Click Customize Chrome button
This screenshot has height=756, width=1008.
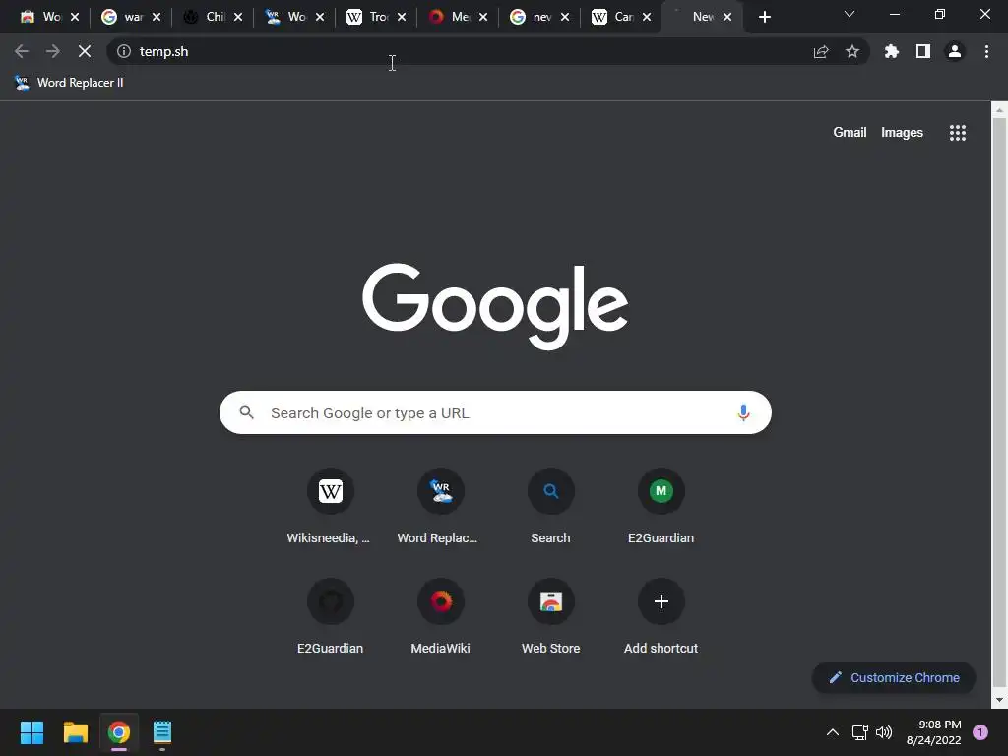[894, 677]
